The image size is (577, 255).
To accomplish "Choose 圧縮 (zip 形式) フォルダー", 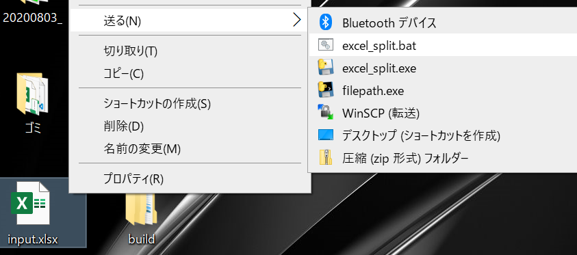I will 443,158.
